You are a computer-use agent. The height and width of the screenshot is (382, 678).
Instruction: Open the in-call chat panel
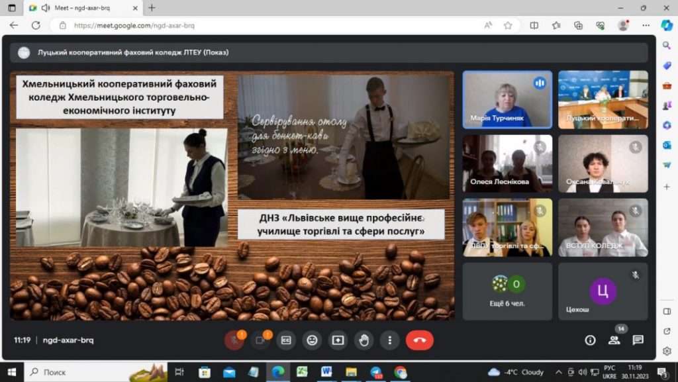638,340
